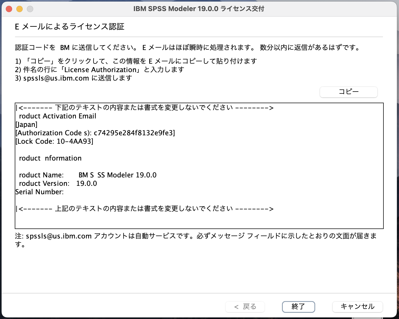Minimize window using yellow button
The image size is (399, 319).
point(20,9)
